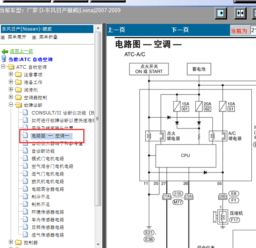The height and width of the screenshot is (248, 256).
Task: Click document icon beside 日照传感器电路
Action: (x=25, y=227)
